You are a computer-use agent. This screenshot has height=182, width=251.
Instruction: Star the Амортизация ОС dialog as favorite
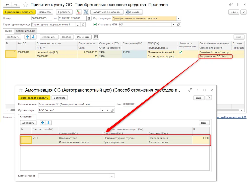pos(21,90)
